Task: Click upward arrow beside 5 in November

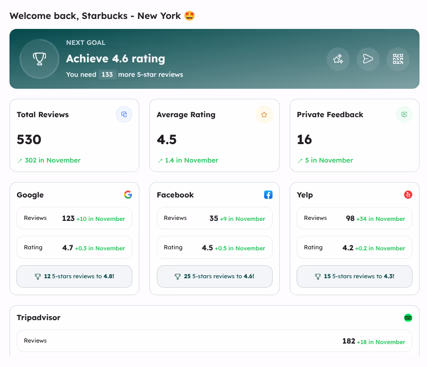Action: coord(300,161)
